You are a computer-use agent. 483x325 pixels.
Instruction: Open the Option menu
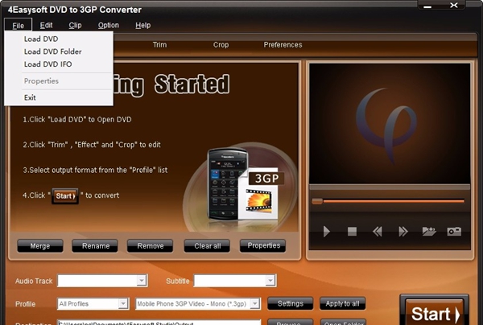[x=109, y=25]
